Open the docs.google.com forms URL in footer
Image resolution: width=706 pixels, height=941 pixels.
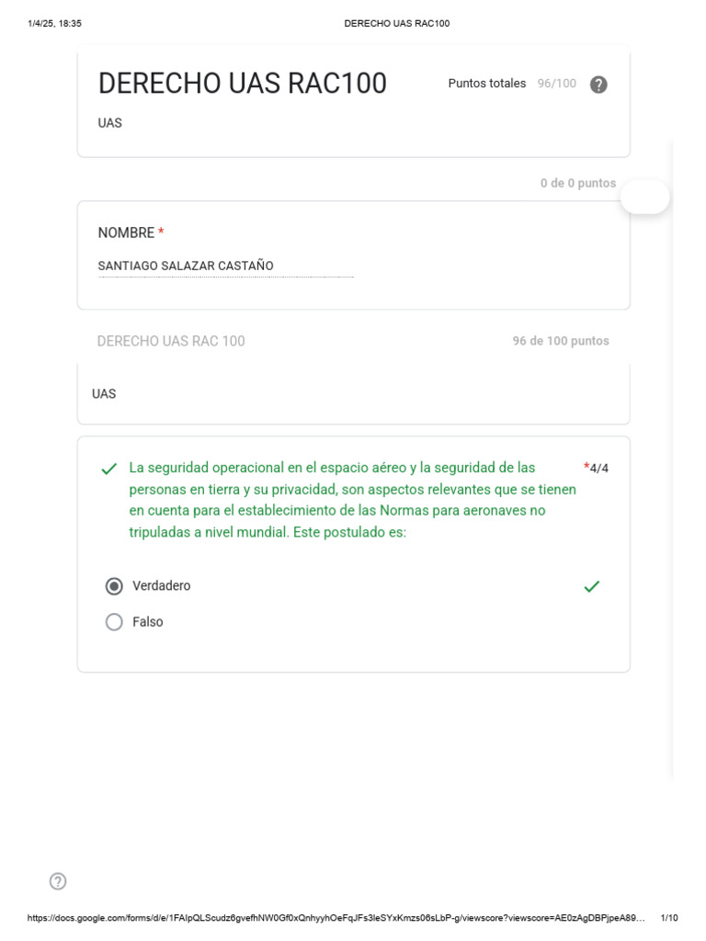click(x=336, y=918)
